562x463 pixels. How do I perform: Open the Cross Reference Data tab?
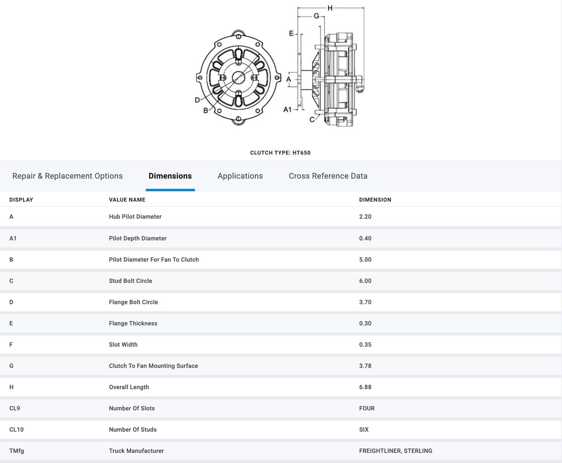(328, 176)
